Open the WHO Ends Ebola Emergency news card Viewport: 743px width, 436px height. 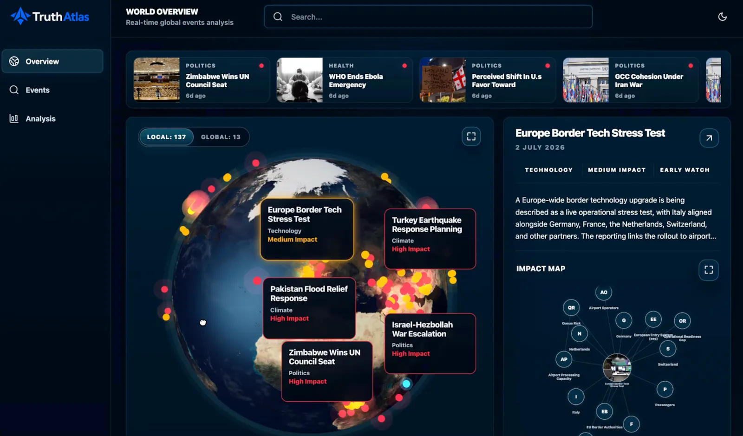[x=345, y=80]
